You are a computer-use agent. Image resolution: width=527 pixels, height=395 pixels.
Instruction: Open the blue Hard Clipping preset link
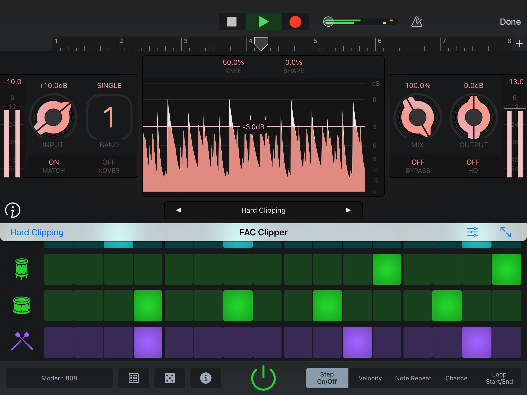(x=37, y=232)
